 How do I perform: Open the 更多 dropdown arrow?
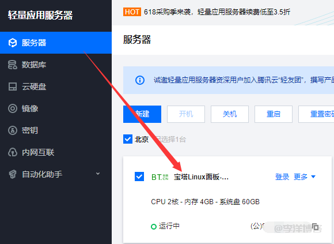313,177
